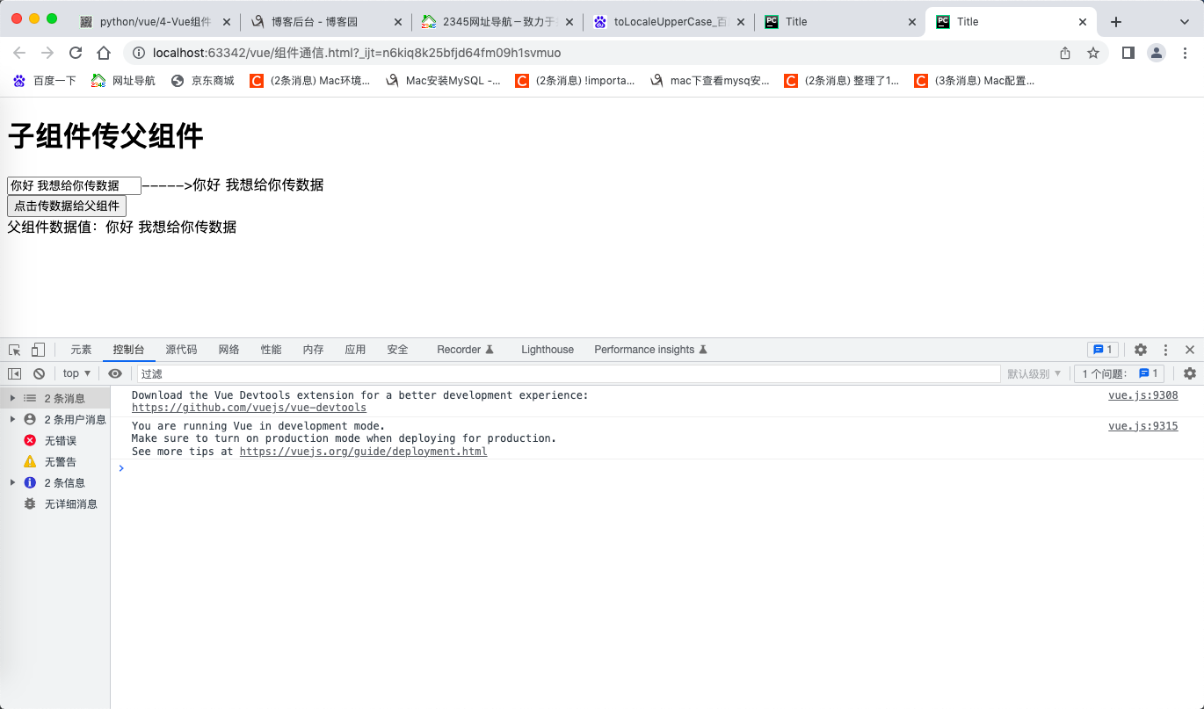Screen dimensions: 1204x709
Task: Click the 1 个问题 issues button
Action: (1121, 373)
